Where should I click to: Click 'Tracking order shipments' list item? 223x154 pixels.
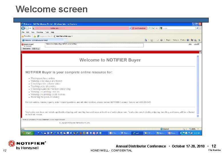click(x=43, y=86)
